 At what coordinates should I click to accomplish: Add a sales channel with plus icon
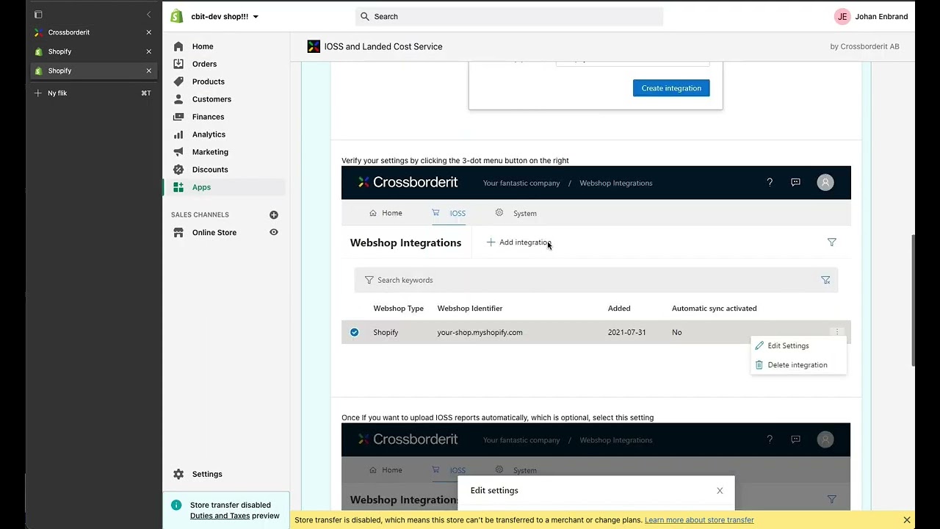pyautogui.click(x=274, y=215)
